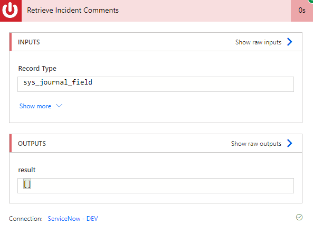Screen dimensions: 313x233
Task: Click the INPUTS section header
Action: tap(29, 42)
